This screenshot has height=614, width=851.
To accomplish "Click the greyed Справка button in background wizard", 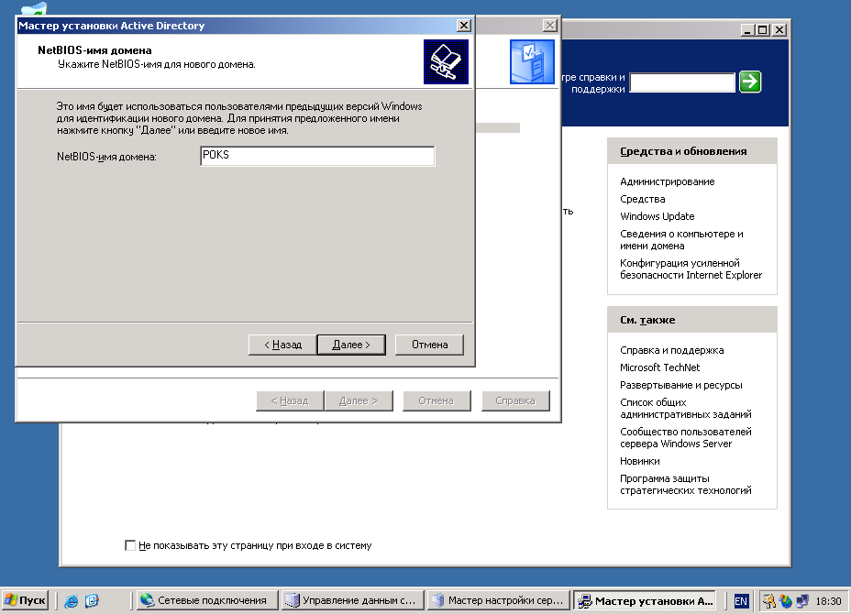I will tap(515, 400).
